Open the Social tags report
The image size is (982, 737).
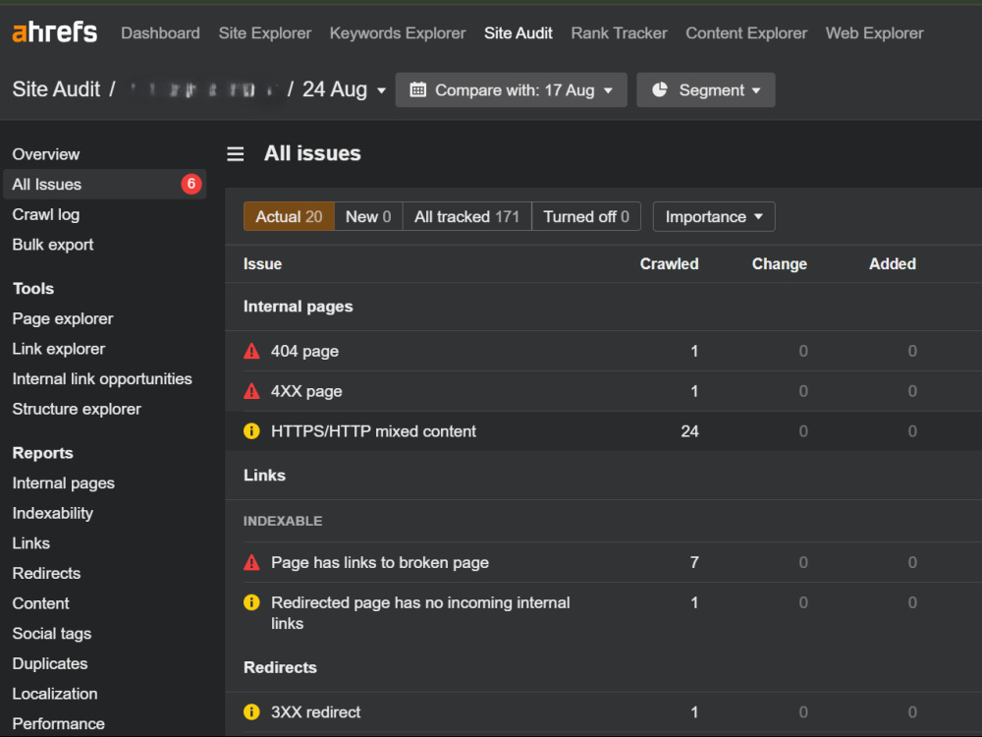[51, 633]
